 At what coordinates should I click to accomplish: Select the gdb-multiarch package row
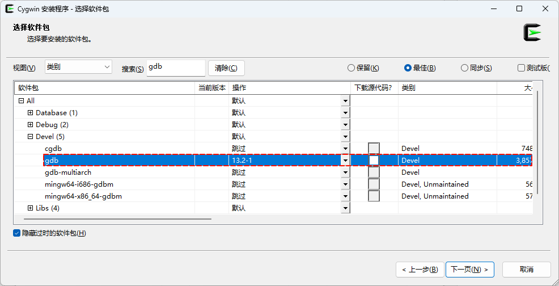273,172
